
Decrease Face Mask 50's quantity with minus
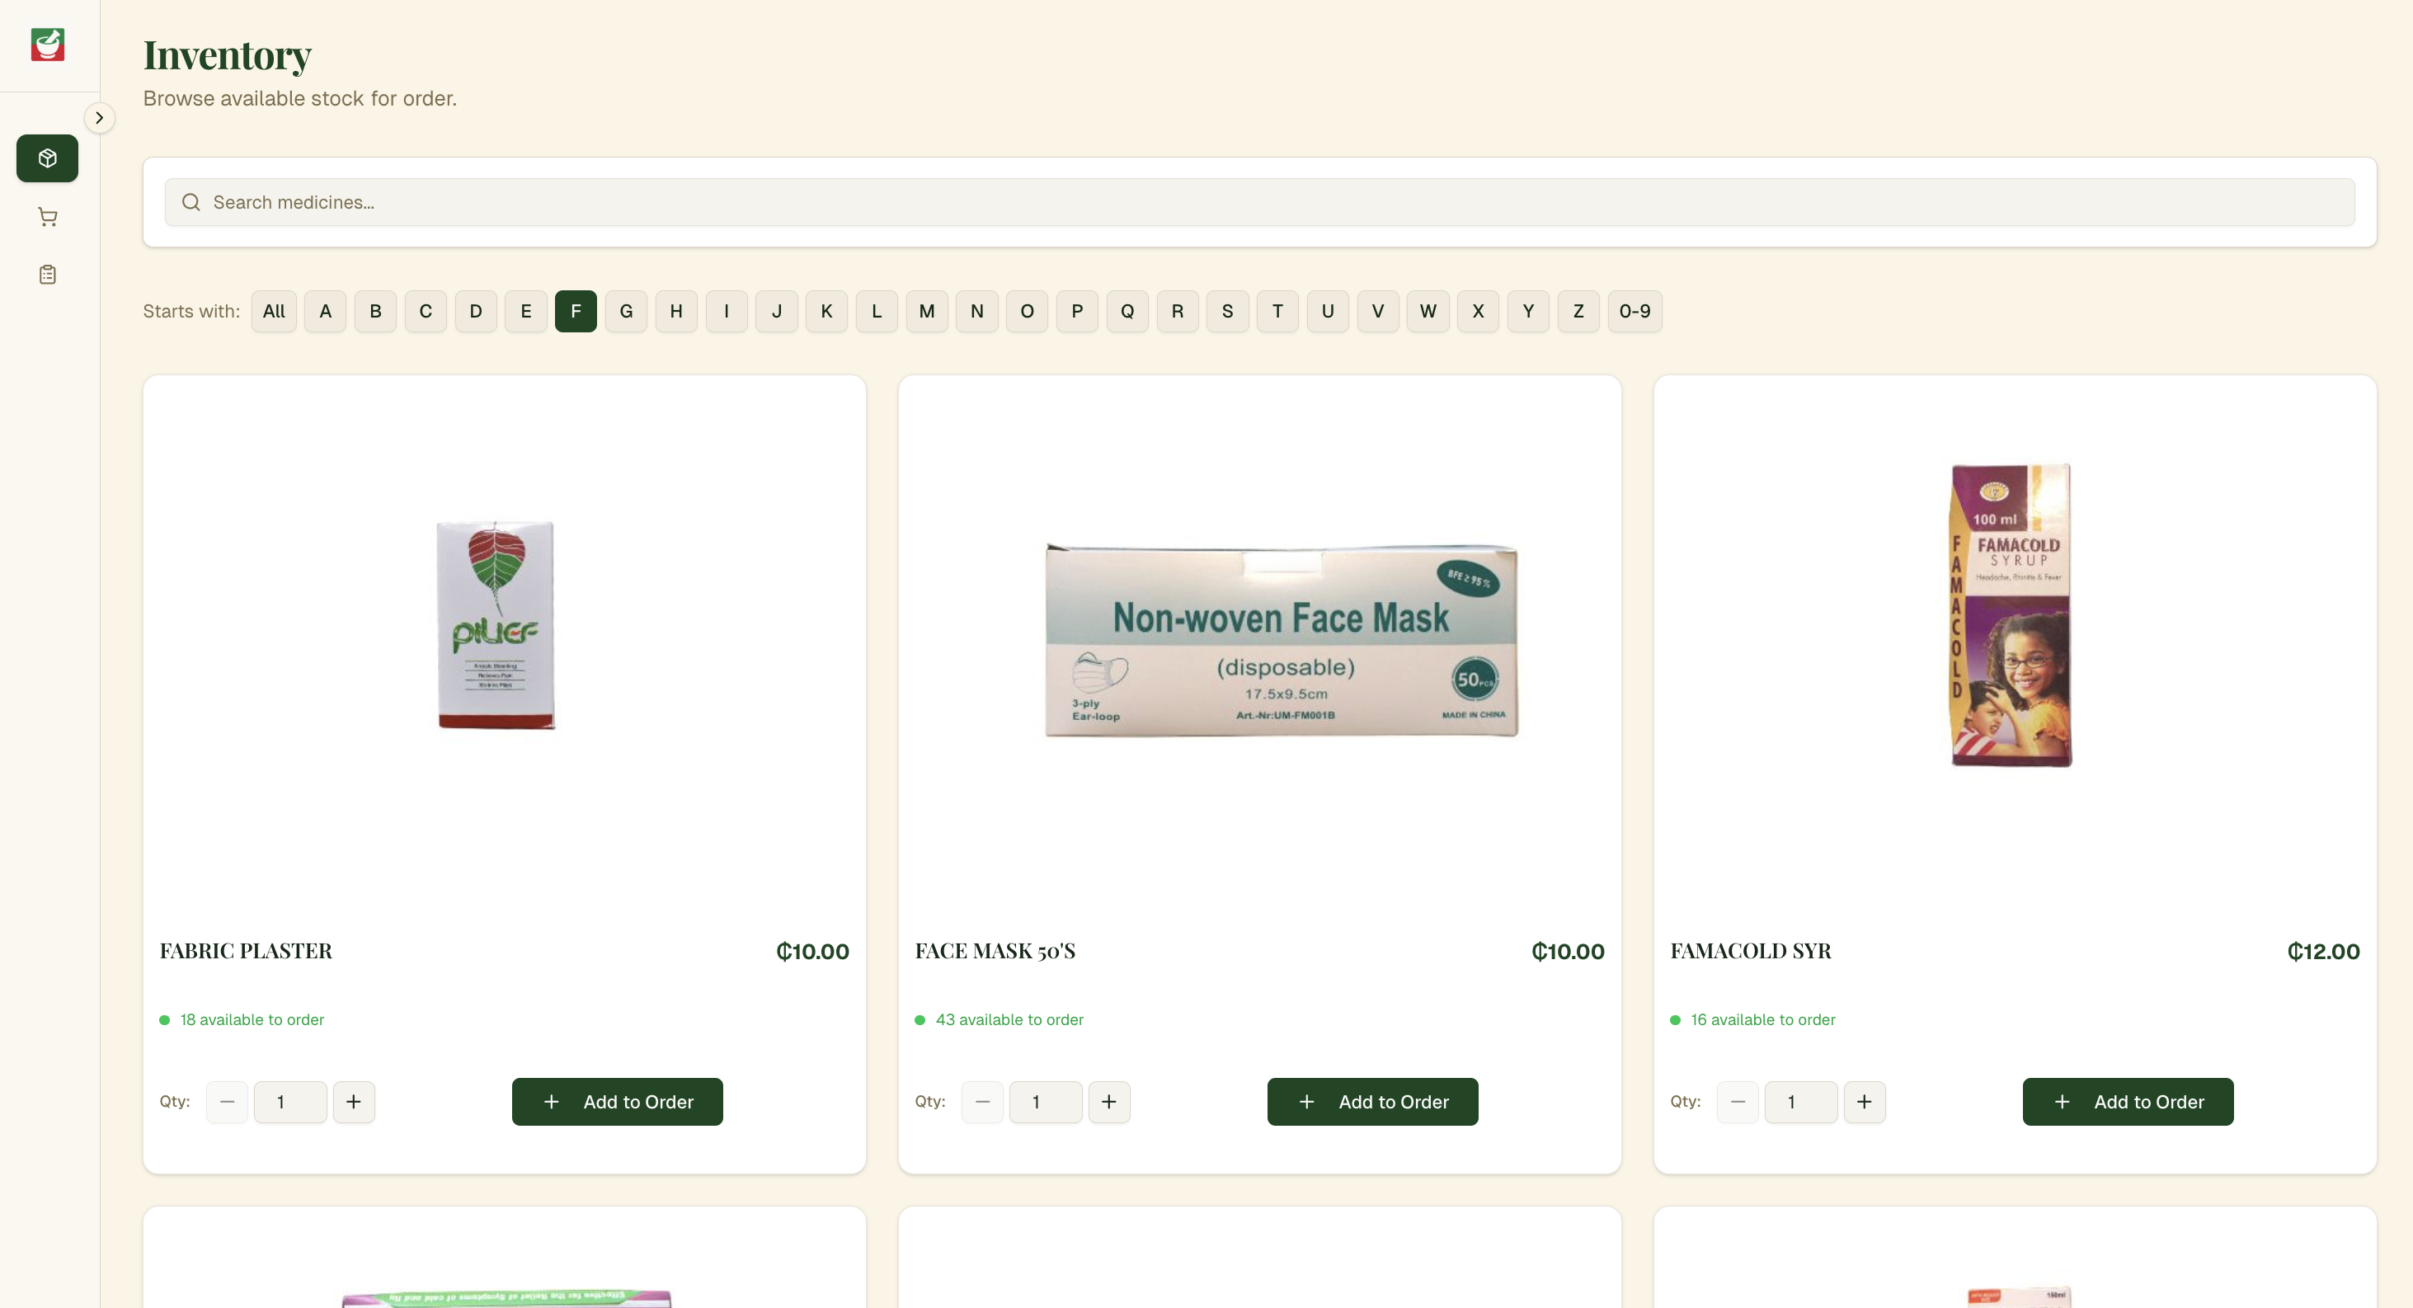coord(981,1102)
